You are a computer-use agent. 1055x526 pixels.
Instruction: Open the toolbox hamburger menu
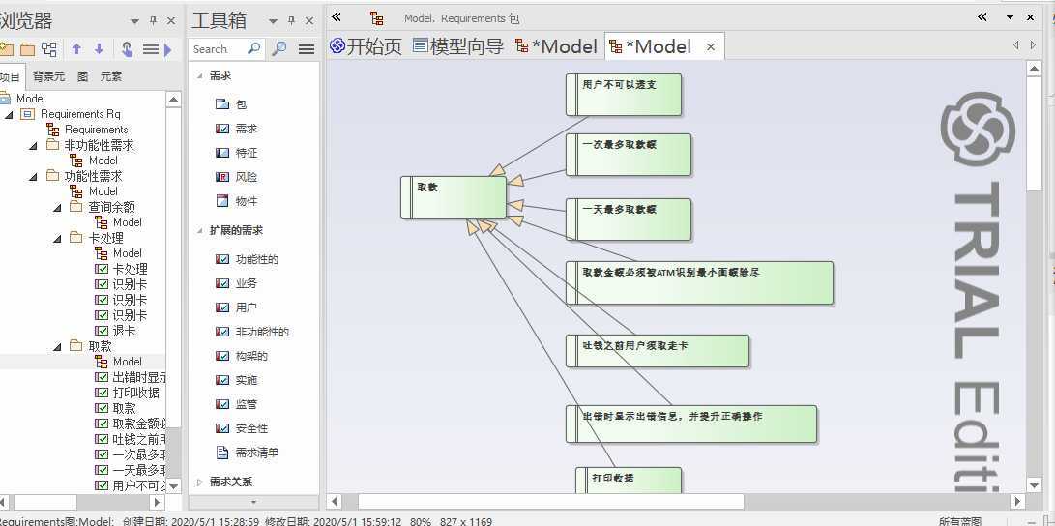tap(307, 49)
